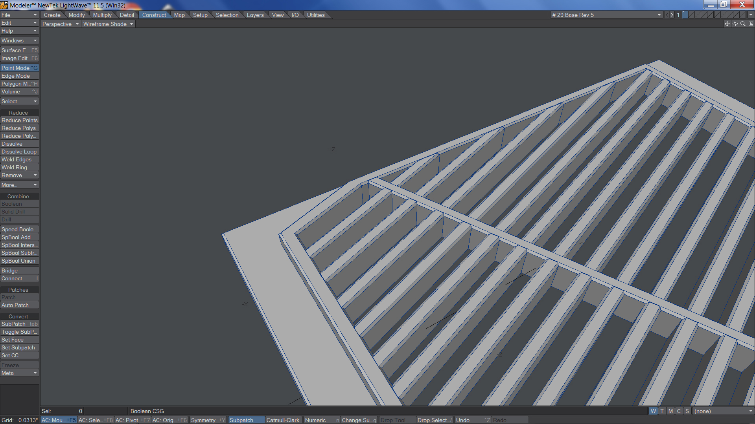755x424 pixels.
Task: Switch to the Setup tab
Action: click(x=200, y=15)
